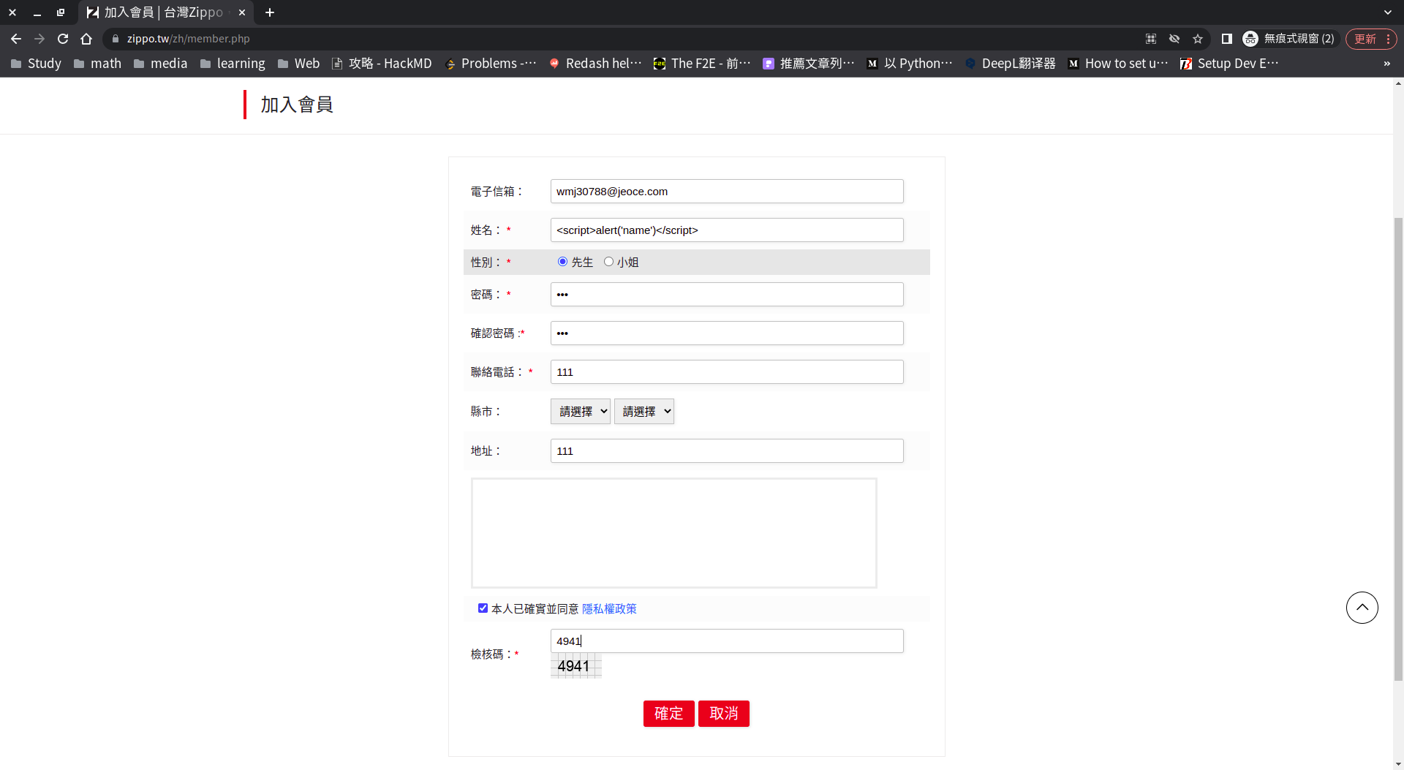Image resolution: width=1404 pixels, height=770 pixels.
Task: Open the learning bookmarks folder
Action: 233,64
